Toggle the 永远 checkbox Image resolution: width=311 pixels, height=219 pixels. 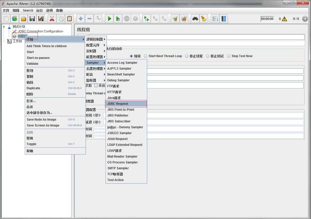coord(96,85)
